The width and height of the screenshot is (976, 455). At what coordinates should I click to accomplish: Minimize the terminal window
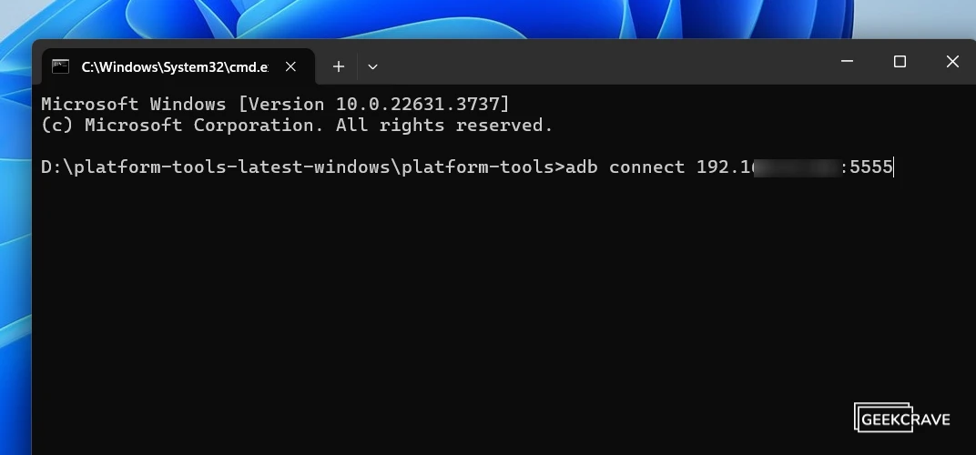pyautogui.click(x=847, y=62)
